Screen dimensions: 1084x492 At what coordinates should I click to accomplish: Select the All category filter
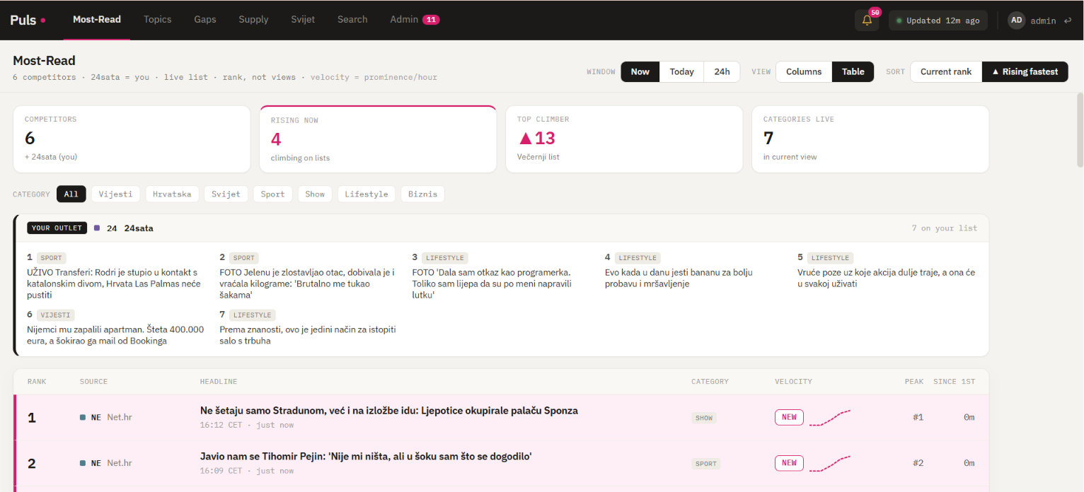[x=71, y=194]
